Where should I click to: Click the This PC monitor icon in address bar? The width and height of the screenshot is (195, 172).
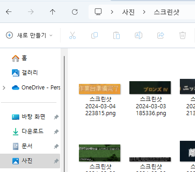[x=98, y=12]
